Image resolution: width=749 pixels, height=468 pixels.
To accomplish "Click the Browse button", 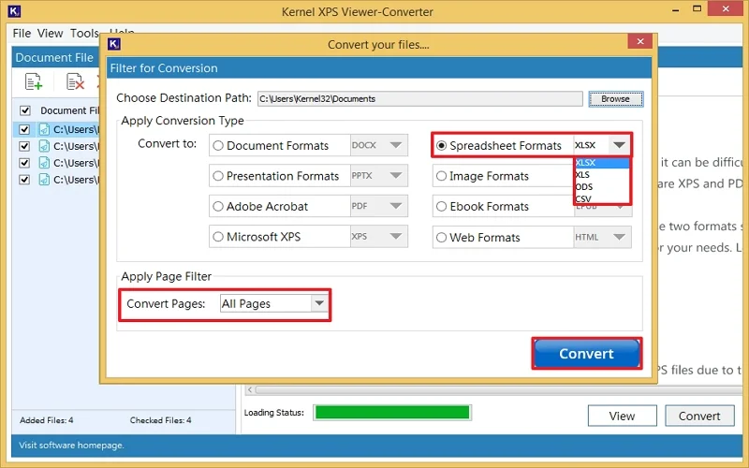I will point(616,99).
